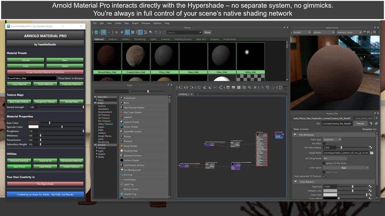Click the Gold material preset button
The image size is (385, 216).
tap(26, 66)
